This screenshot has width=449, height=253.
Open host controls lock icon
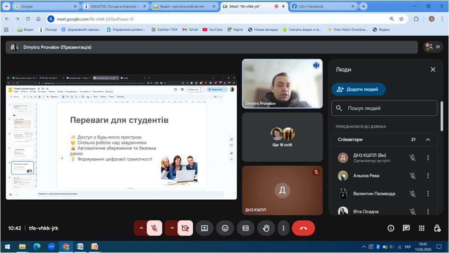click(437, 228)
